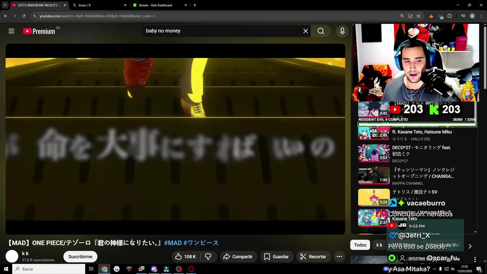Open the Windows Start menu
This screenshot has height=274, width=487.
(x=6, y=269)
